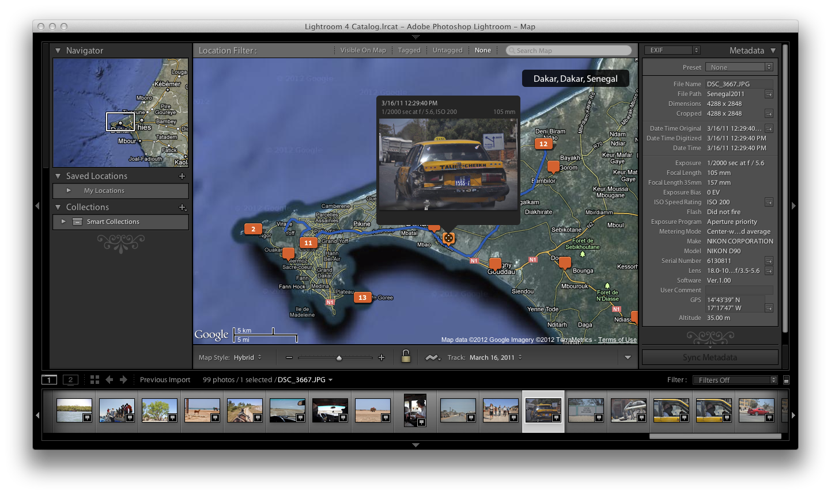This screenshot has height=495, width=831.
Task: Show the top module panel arrow
Action: 415,36
